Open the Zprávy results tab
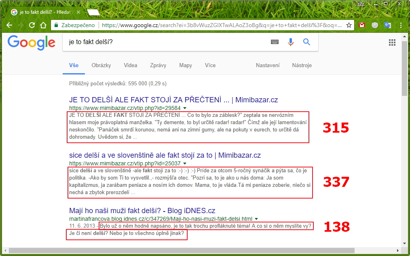Viewport: 410px width, 256px height. click(158, 66)
